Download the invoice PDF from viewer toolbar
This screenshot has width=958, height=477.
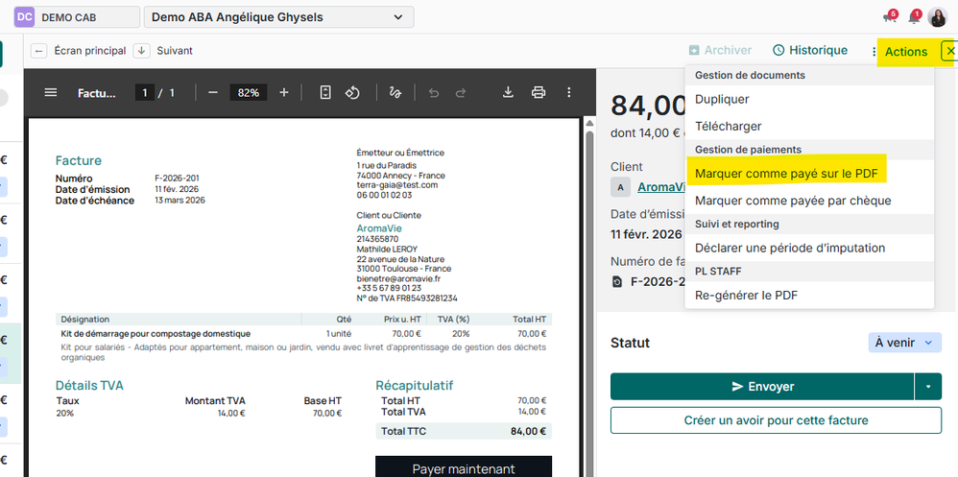(509, 93)
